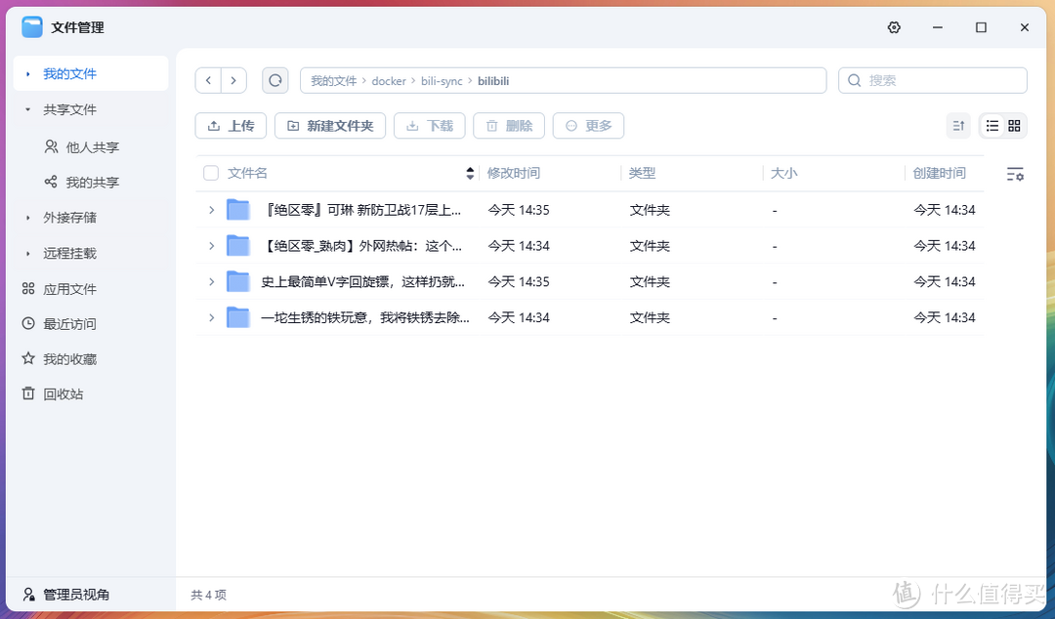1055x619 pixels.
Task: Switch to grid view mode
Action: (1014, 125)
